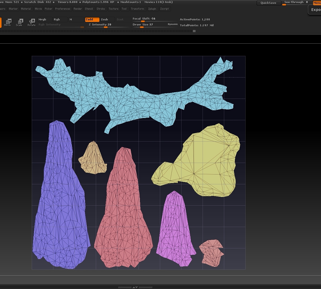Toggle the orange Menus button
This screenshot has width=321, height=289.
tap(317, 3)
